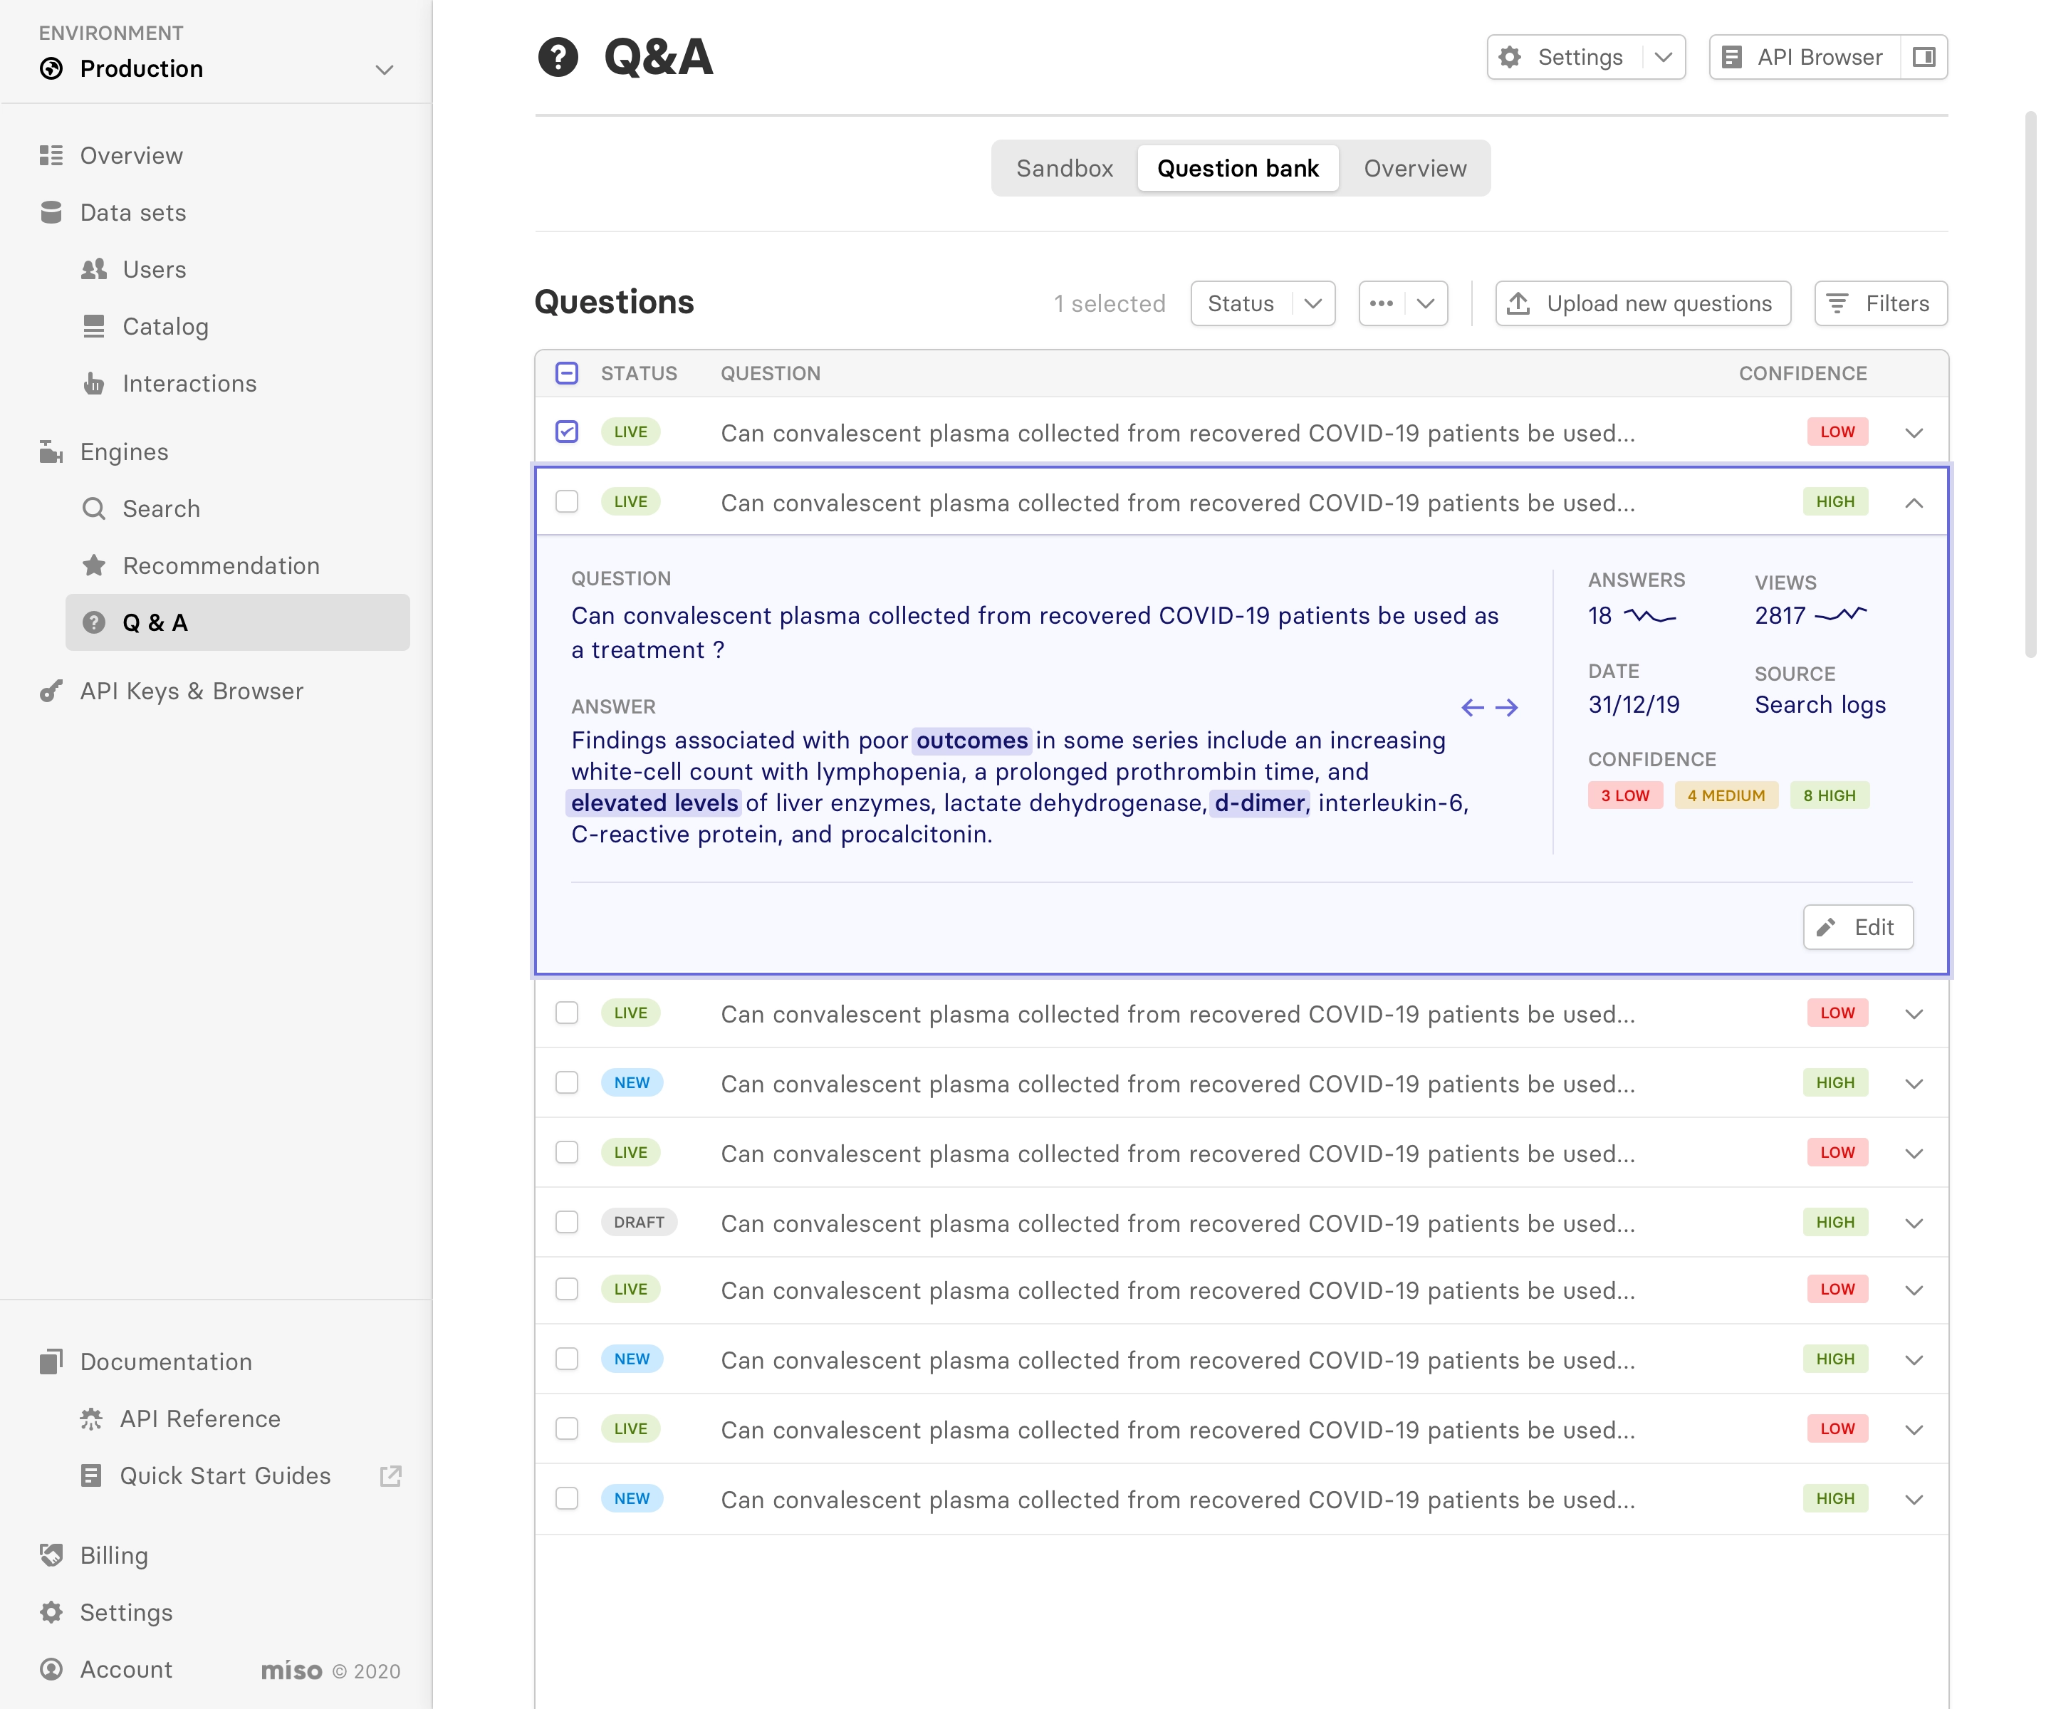Check the first NEW row checkbox
Image resolution: width=2051 pixels, height=1709 pixels.
pos(566,1082)
